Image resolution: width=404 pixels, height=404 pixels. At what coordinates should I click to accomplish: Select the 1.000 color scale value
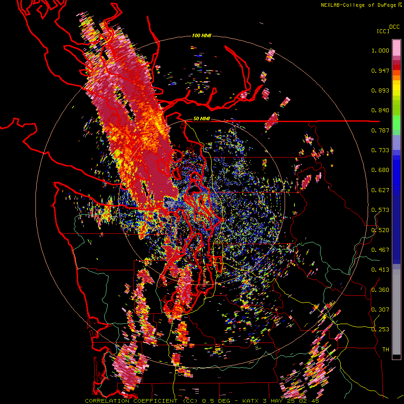pos(380,50)
